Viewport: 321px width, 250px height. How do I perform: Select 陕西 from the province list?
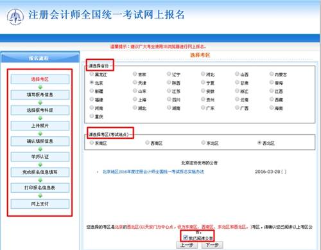[x=169, y=82]
